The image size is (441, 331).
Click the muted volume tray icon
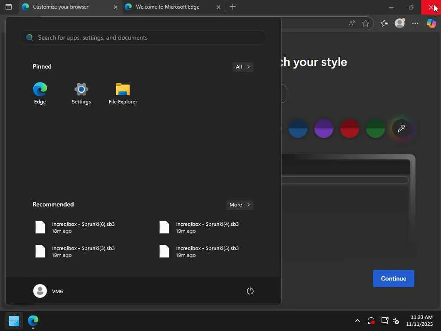point(396,321)
